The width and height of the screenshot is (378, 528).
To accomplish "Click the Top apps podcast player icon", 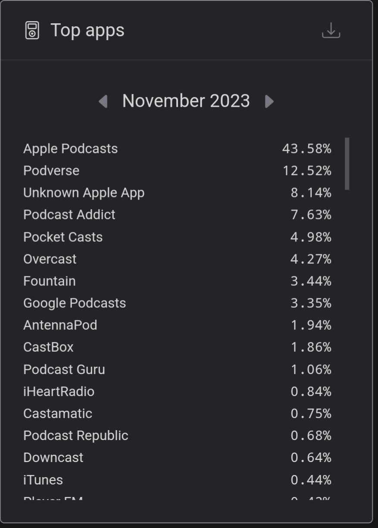I will pos(32,31).
